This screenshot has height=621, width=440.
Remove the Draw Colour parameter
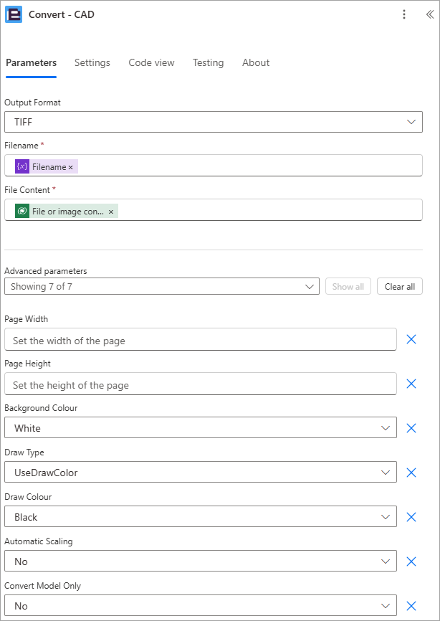click(x=411, y=517)
